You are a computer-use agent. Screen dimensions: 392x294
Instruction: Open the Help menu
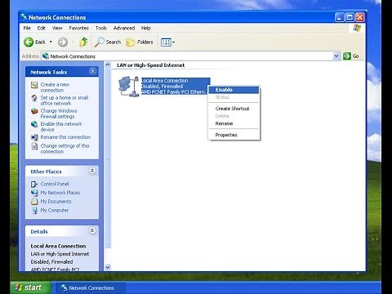pyautogui.click(x=145, y=28)
